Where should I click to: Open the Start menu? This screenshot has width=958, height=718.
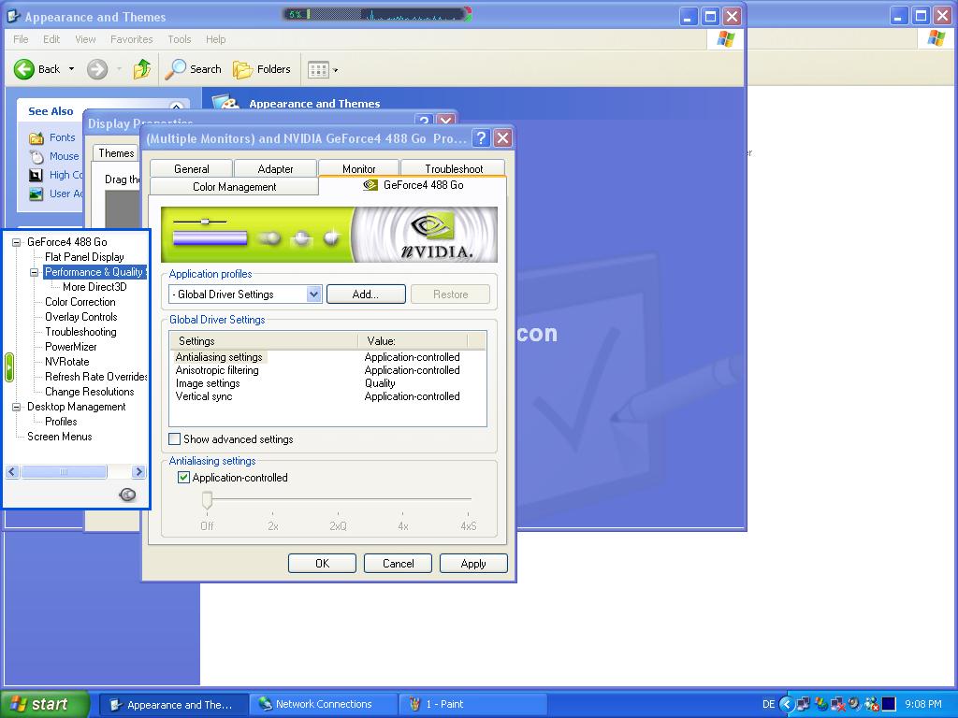tap(44, 704)
